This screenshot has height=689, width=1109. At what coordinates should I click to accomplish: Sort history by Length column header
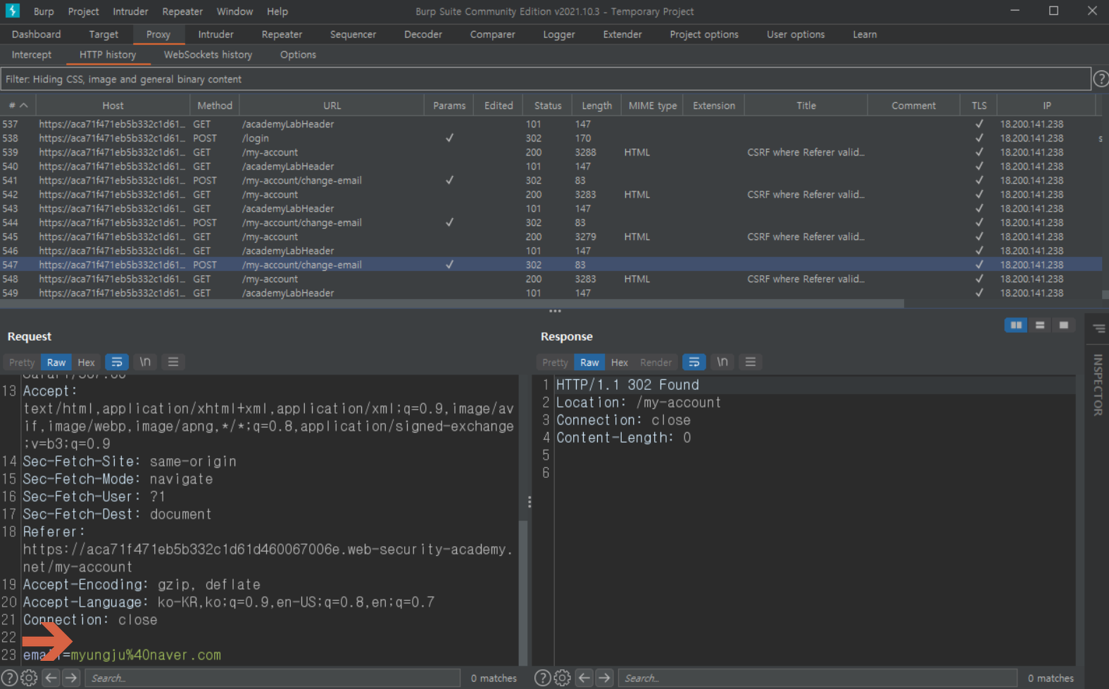pyautogui.click(x=596, y=106)
